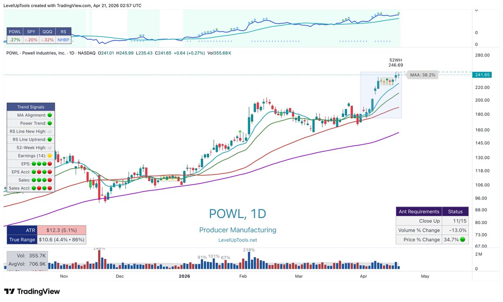Click the LevelUpTools created with TradingView.com caption

[72, 5]
